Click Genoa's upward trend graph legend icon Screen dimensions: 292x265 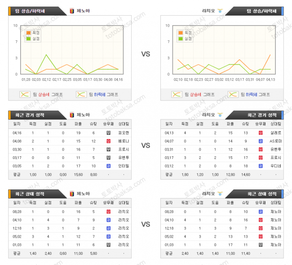click(x=24, y=94)
